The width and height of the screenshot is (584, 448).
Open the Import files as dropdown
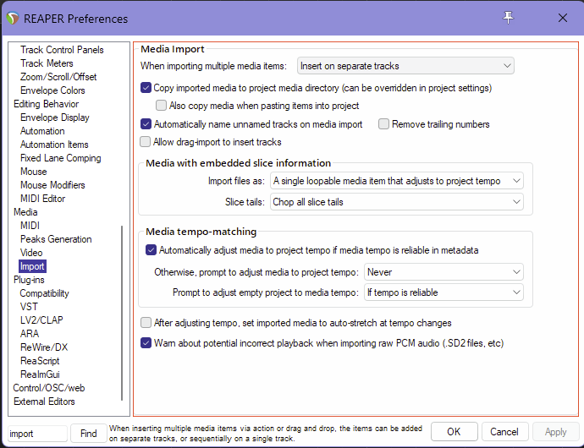[x=397, y=181]
